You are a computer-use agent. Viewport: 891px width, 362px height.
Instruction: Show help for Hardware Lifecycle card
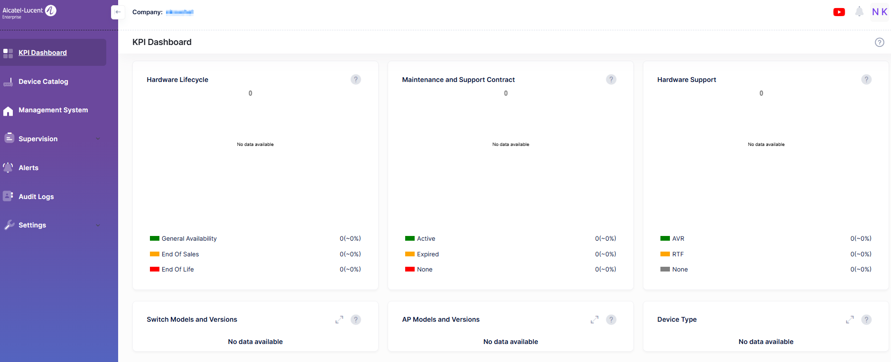point(356,80)
